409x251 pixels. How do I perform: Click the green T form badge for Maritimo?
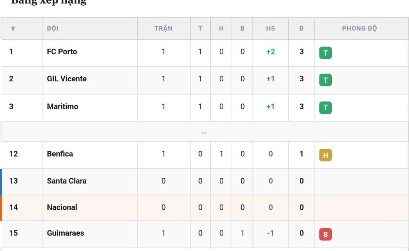click(x=325, y=108)
